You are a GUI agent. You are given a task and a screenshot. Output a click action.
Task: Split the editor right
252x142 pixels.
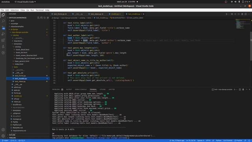coord(246,14)
